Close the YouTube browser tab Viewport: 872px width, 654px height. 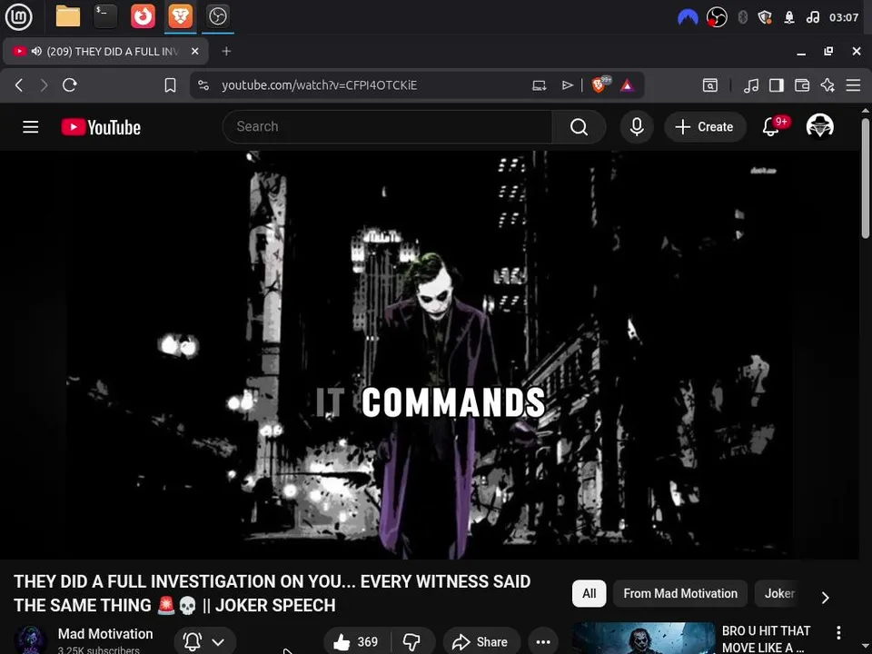click(194, 51)
